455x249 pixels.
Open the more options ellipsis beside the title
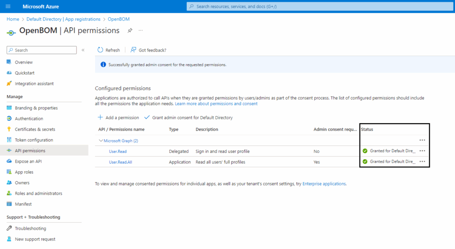(x=141, y=30)
